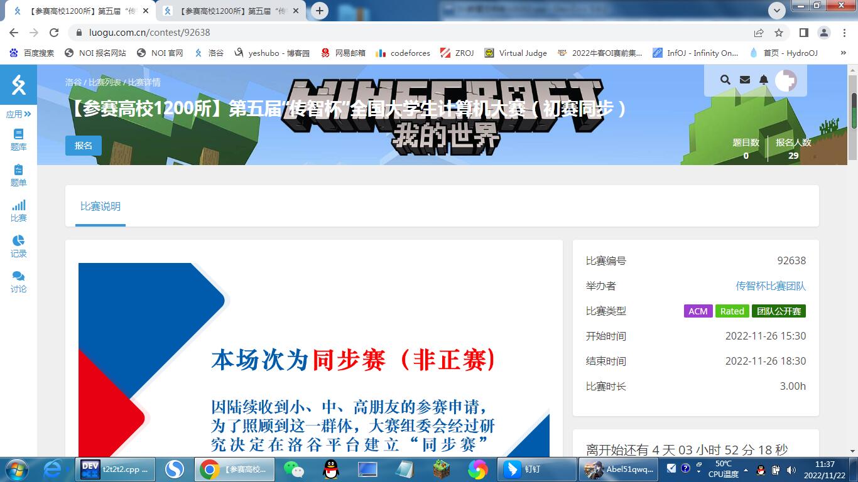The width and height of the screenshot is (858, 482).
Task: Expand the 应用 apps sidebar
Action: pyautogui.click(x=18, y=114)
